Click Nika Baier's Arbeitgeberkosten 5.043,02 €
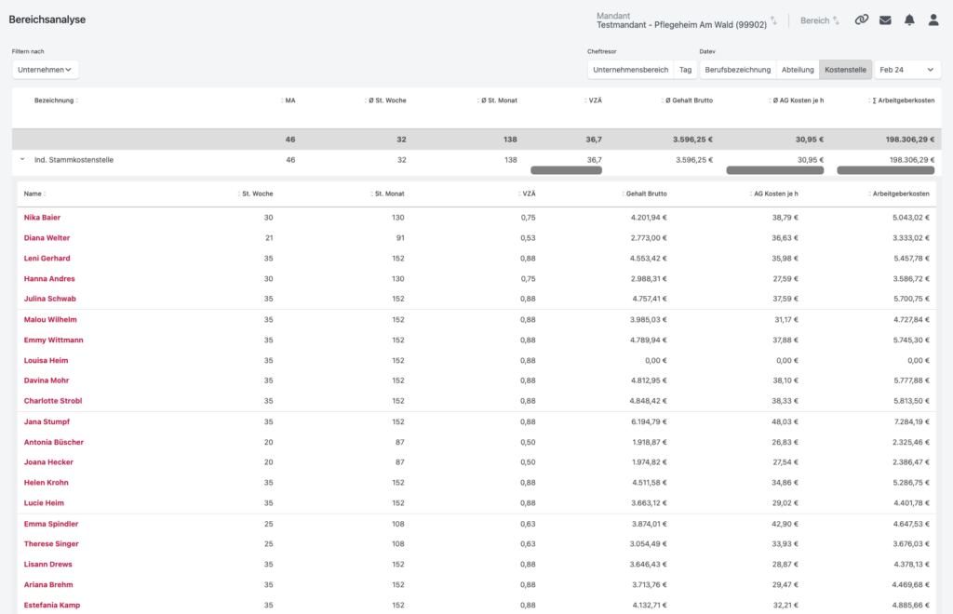This screenshot has height=614, width=953. point(911,218)
